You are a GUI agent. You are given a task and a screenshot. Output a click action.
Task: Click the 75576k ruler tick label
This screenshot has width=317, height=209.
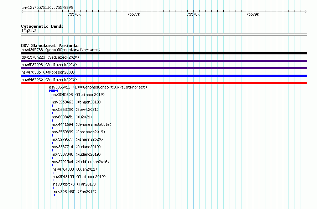tap(74, 14)
